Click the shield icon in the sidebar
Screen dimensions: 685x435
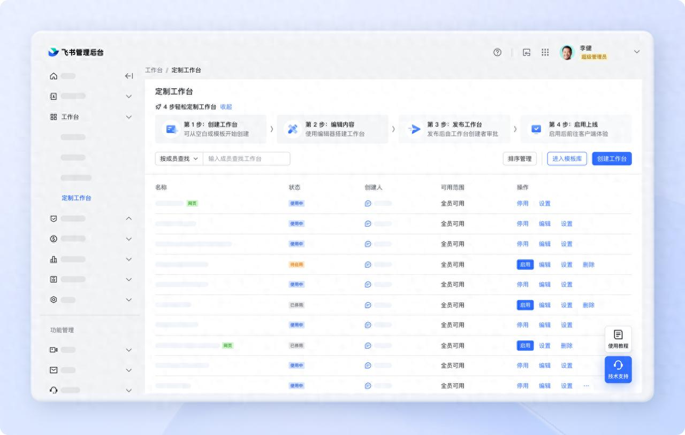tap(54, 219)
